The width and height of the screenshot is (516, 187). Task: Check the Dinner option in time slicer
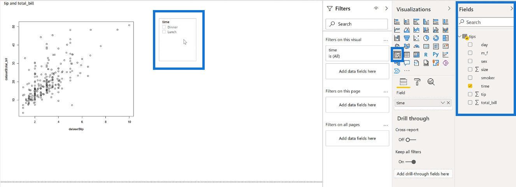[164, 27]
